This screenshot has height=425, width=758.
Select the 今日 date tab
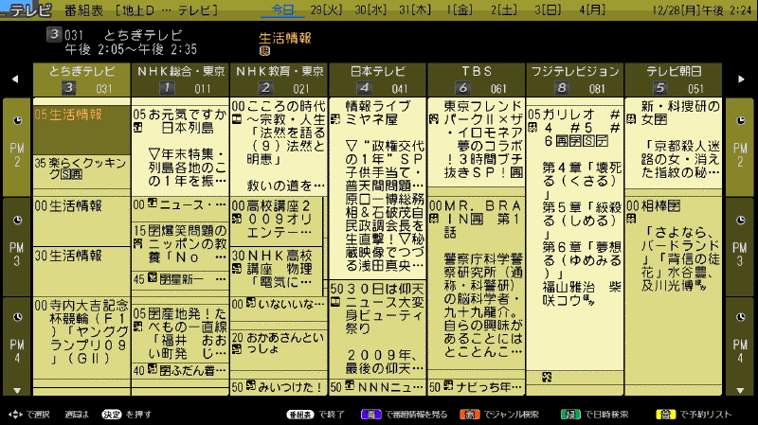[x=282, y=9]
